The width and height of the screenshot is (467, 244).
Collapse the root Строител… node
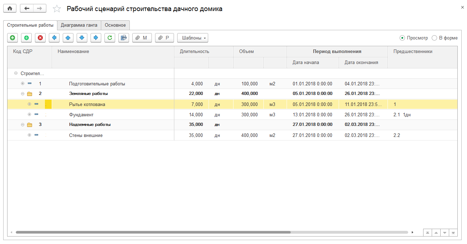[16, 73]
